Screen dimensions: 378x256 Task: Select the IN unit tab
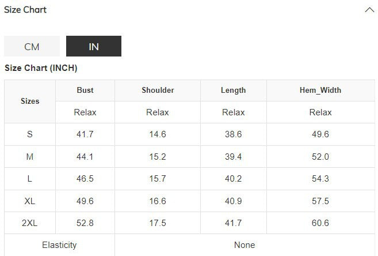coord(94,47)
